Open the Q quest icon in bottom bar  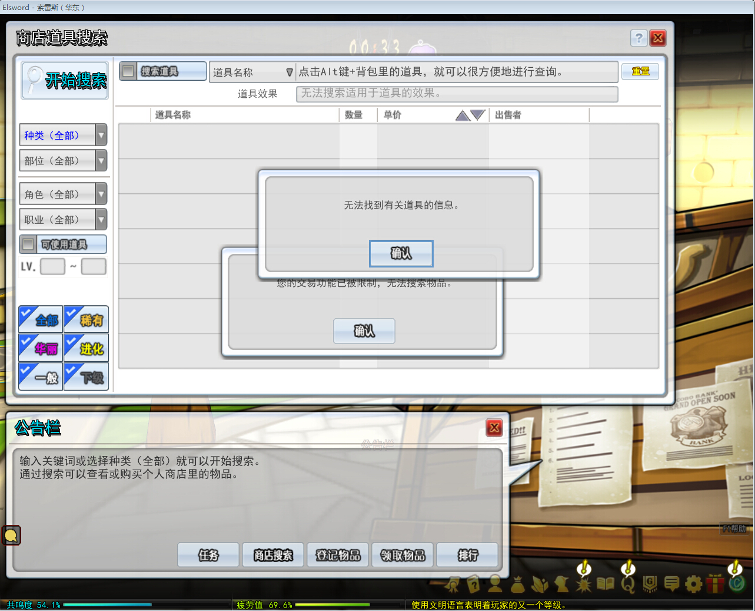(628, 583)
